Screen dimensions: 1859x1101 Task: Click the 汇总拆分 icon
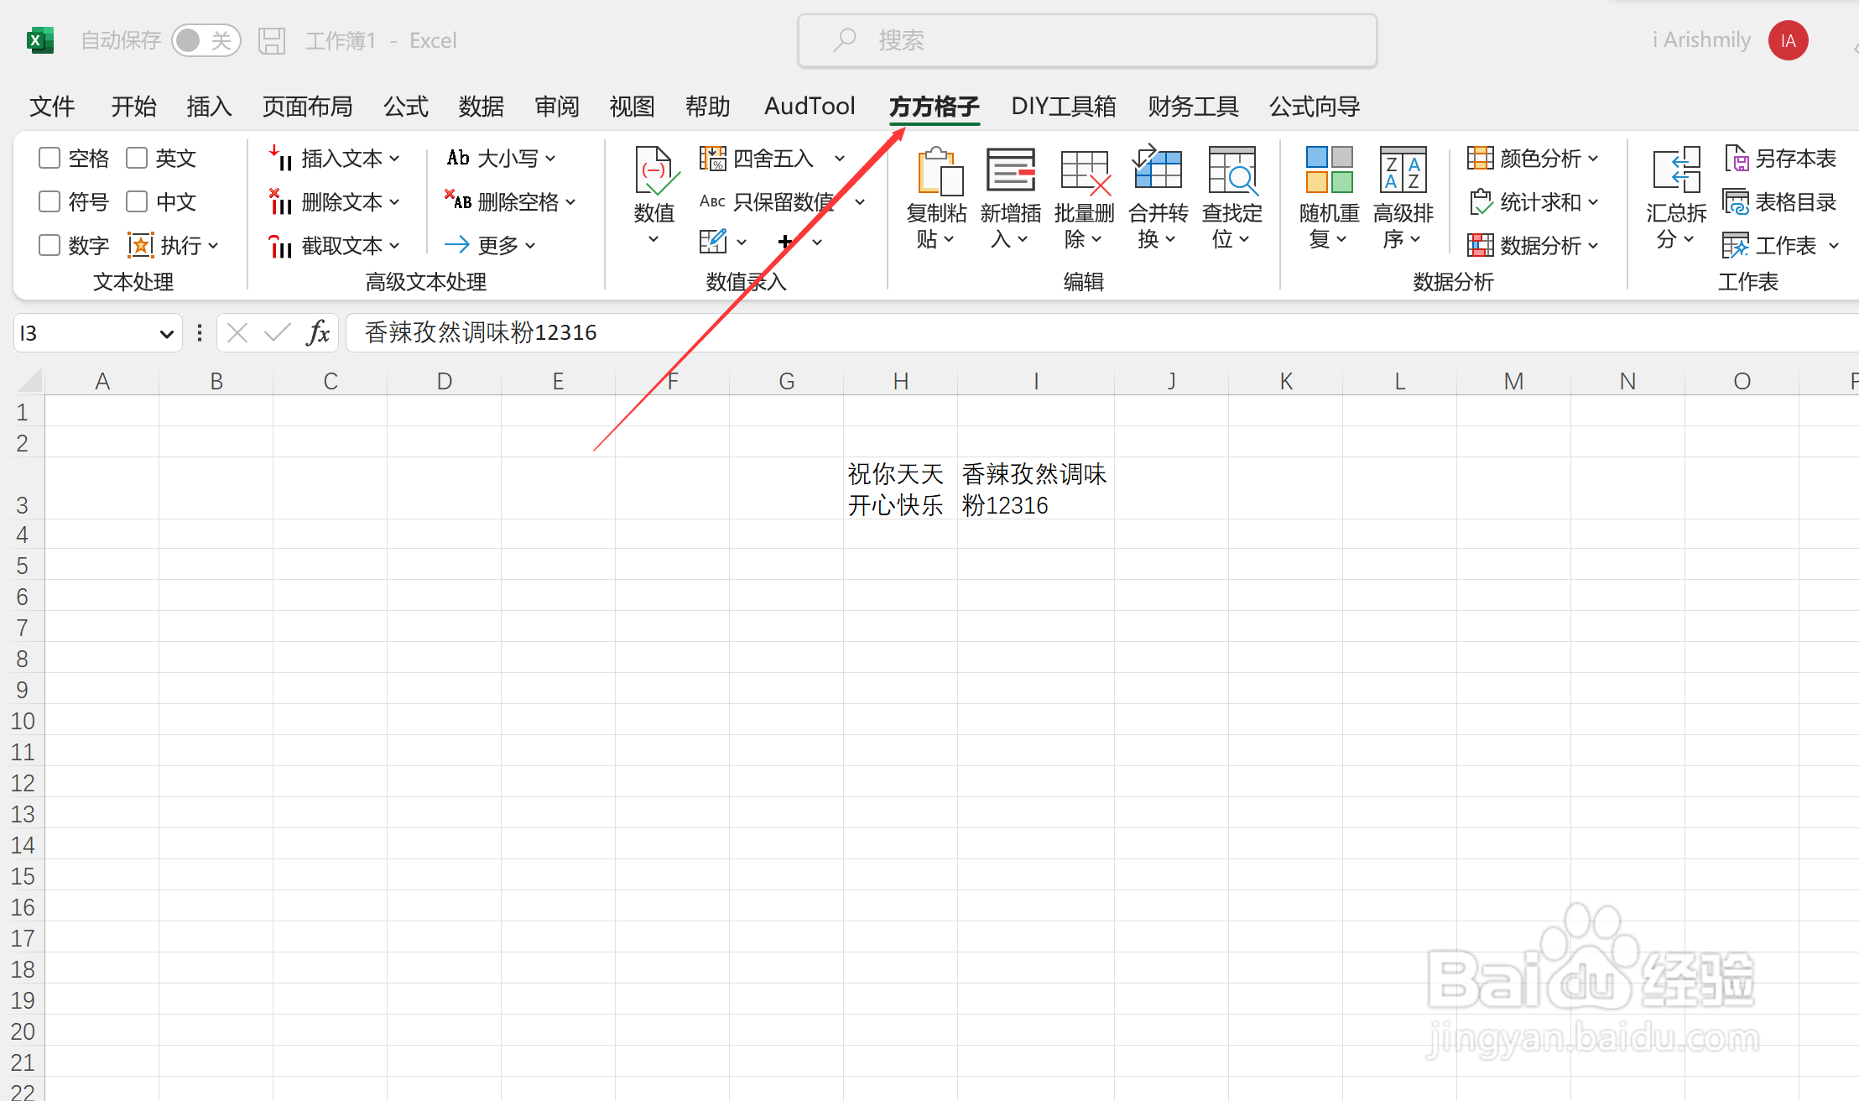1677,170
